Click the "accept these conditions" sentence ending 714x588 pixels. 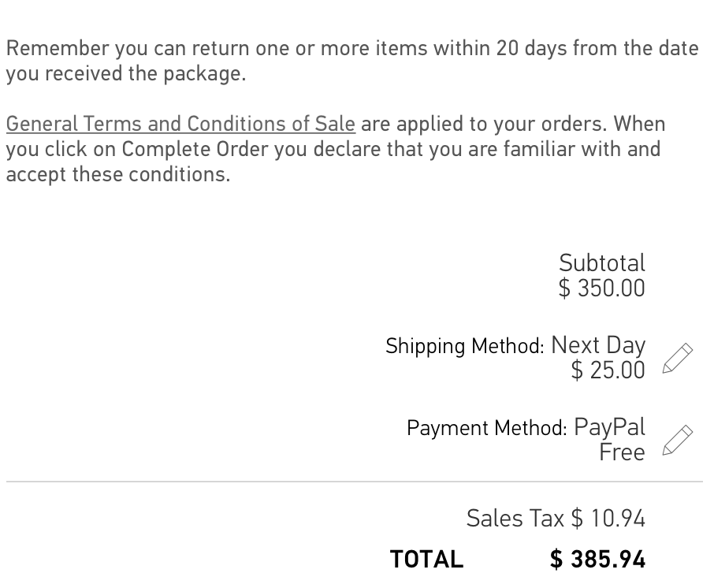(118, 175)
